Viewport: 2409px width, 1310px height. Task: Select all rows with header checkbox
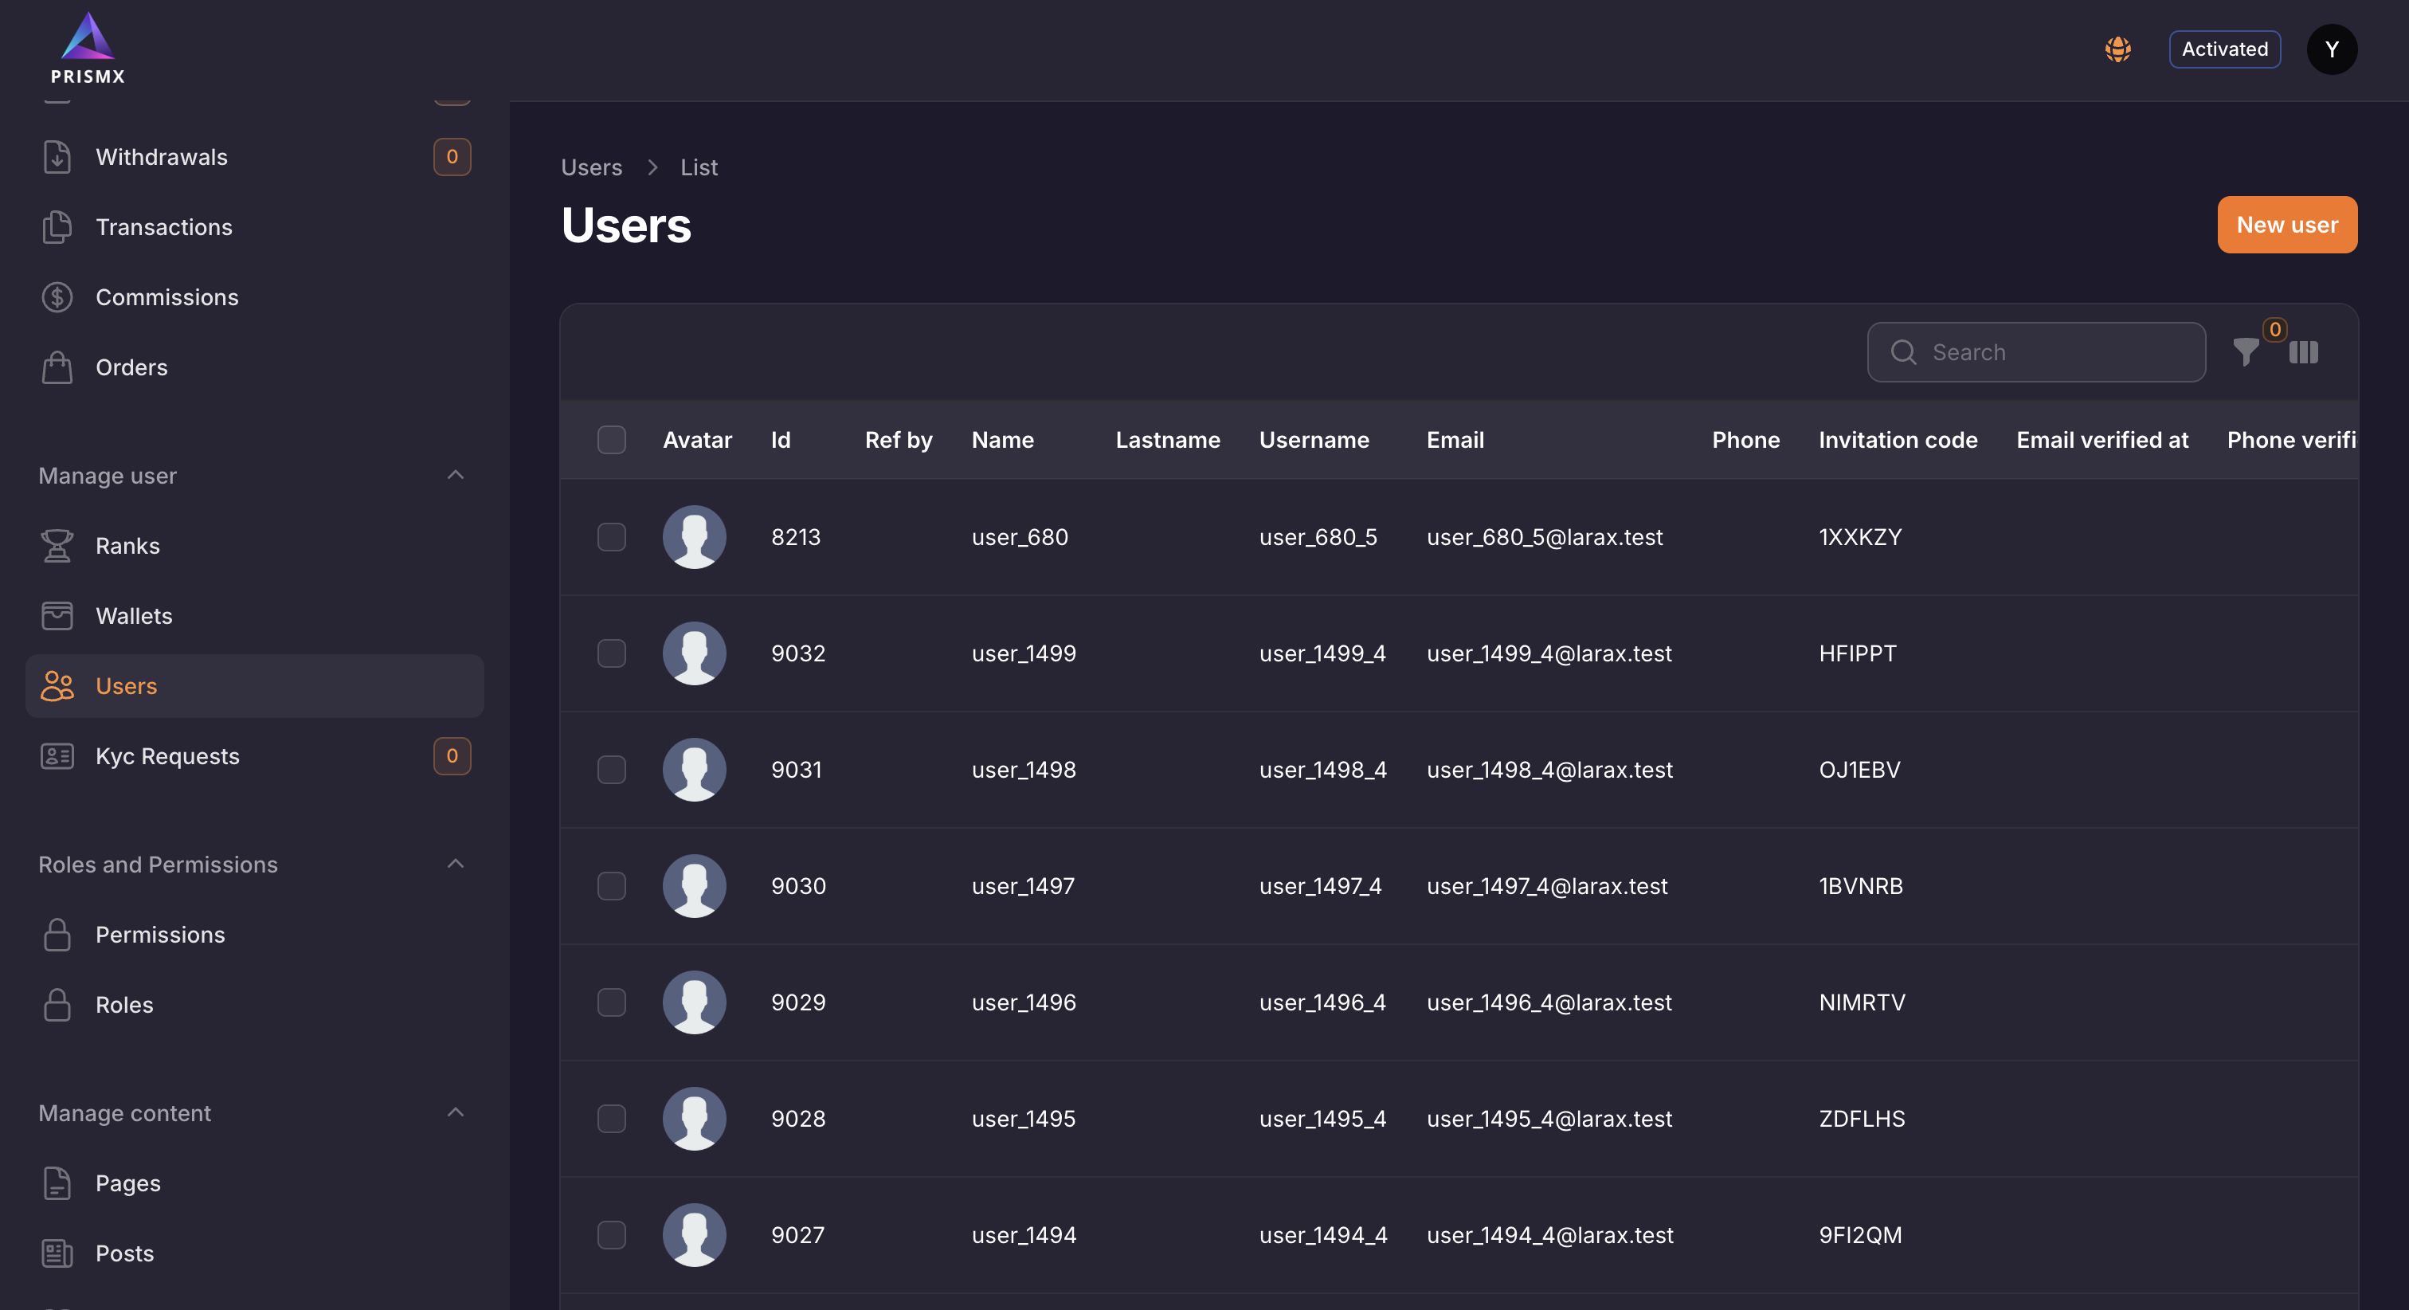click(612, 440)
